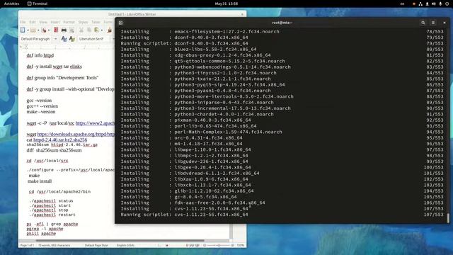Open network status icon in top bar
453x255 pixels.
pyautogui.click(x=420, y=4)
